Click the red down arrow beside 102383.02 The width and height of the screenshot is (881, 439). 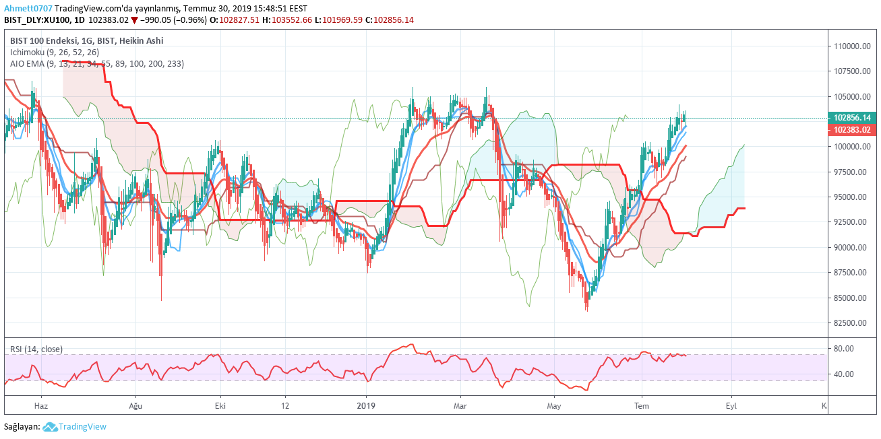[x=134, y=20]
